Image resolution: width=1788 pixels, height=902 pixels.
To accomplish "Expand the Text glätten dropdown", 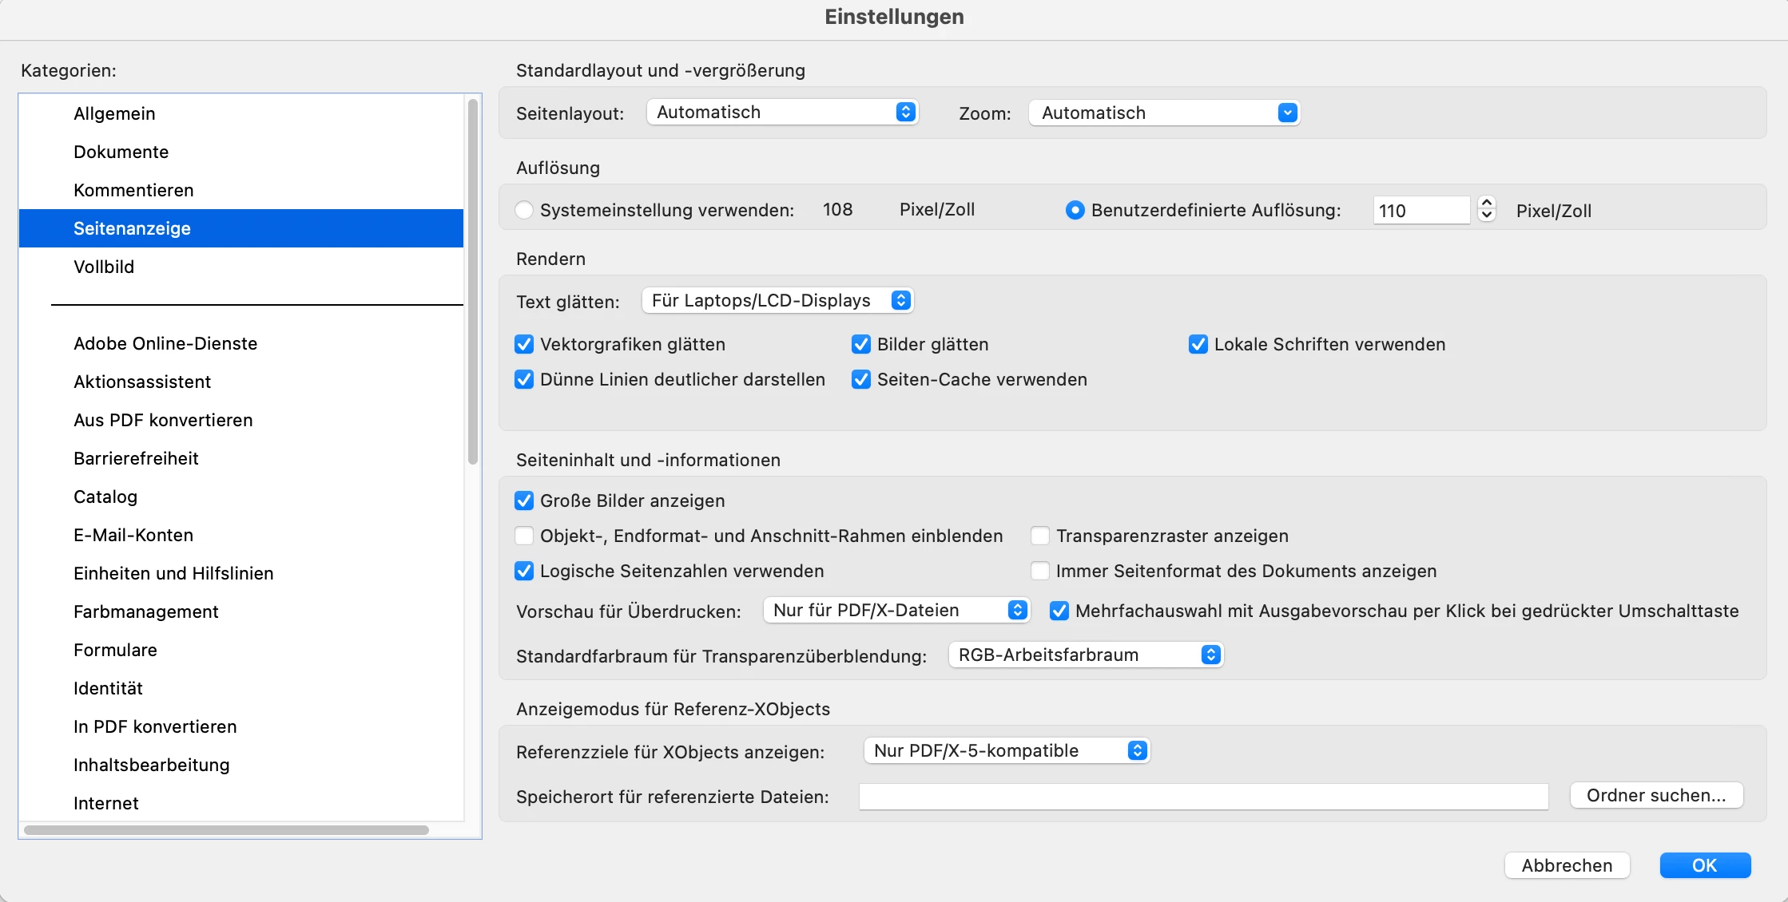I will click(x=777, y=301).
